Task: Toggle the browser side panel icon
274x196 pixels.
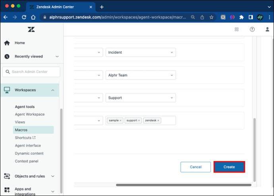Action: coord(251,17)
